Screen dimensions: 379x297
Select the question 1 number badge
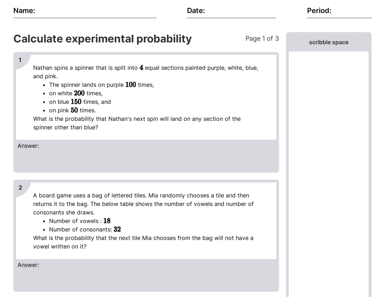[x=20, y=60]
